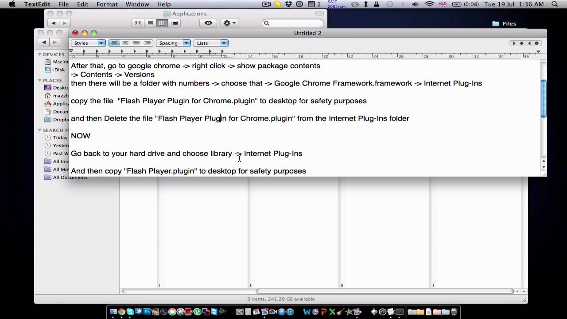
Task: Switch Applications window to Cover Flow view
Action: click(174, 23)
